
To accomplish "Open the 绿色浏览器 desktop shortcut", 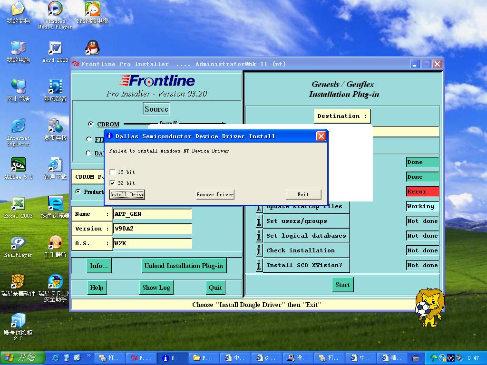I will (55, 208).
